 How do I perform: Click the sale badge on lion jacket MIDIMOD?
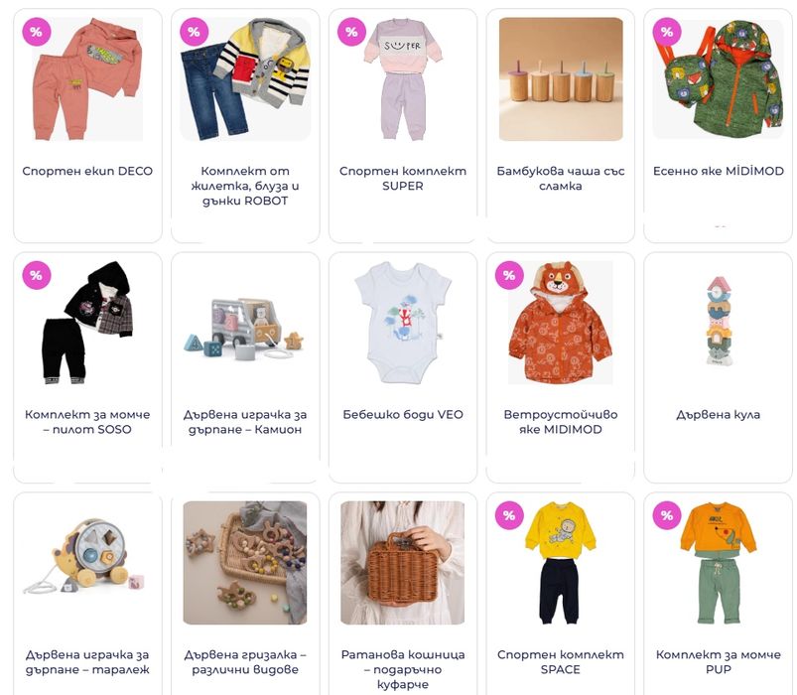click(x=509, y=275)
